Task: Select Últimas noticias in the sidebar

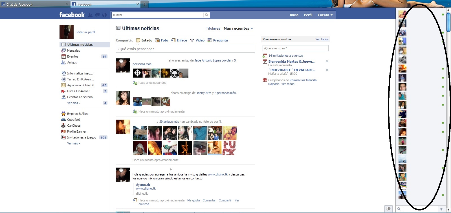Action: coord(85,45)
